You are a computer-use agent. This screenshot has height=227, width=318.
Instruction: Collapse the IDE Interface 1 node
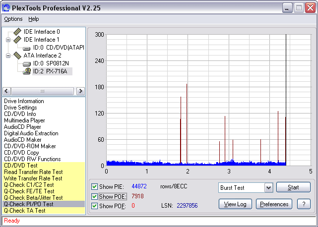pos(8,40)
